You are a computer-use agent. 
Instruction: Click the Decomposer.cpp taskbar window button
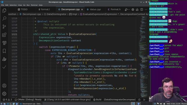coord(31,104)
